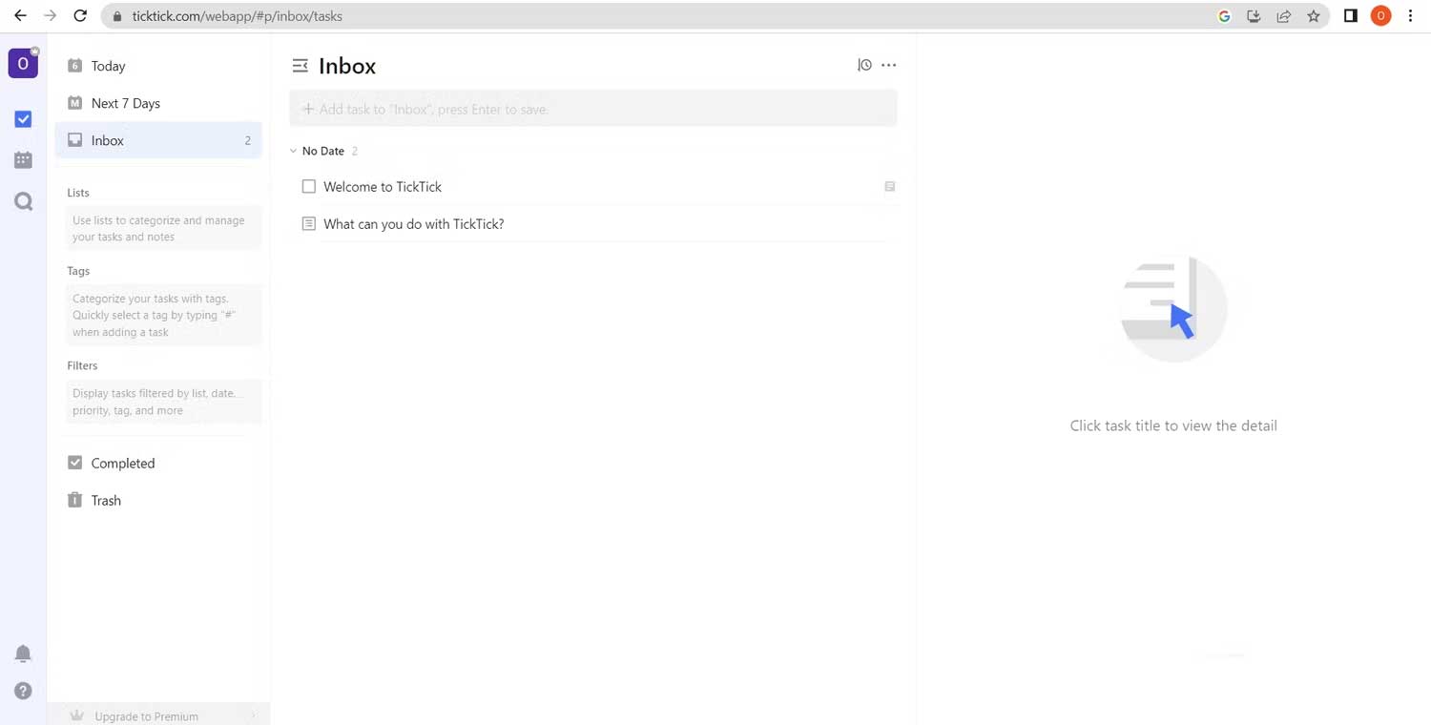
Task: Click the user avatar in TickTick sidebar
Action: click(x=23, y=64)
